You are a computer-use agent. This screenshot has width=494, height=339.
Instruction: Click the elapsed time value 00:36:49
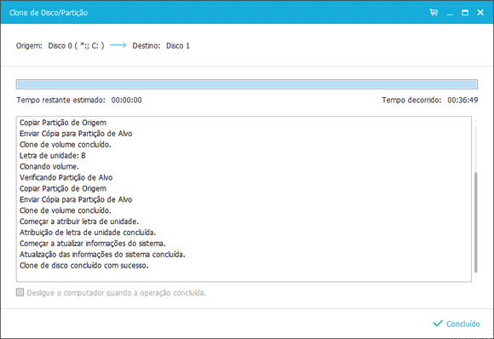pos(462,101)
